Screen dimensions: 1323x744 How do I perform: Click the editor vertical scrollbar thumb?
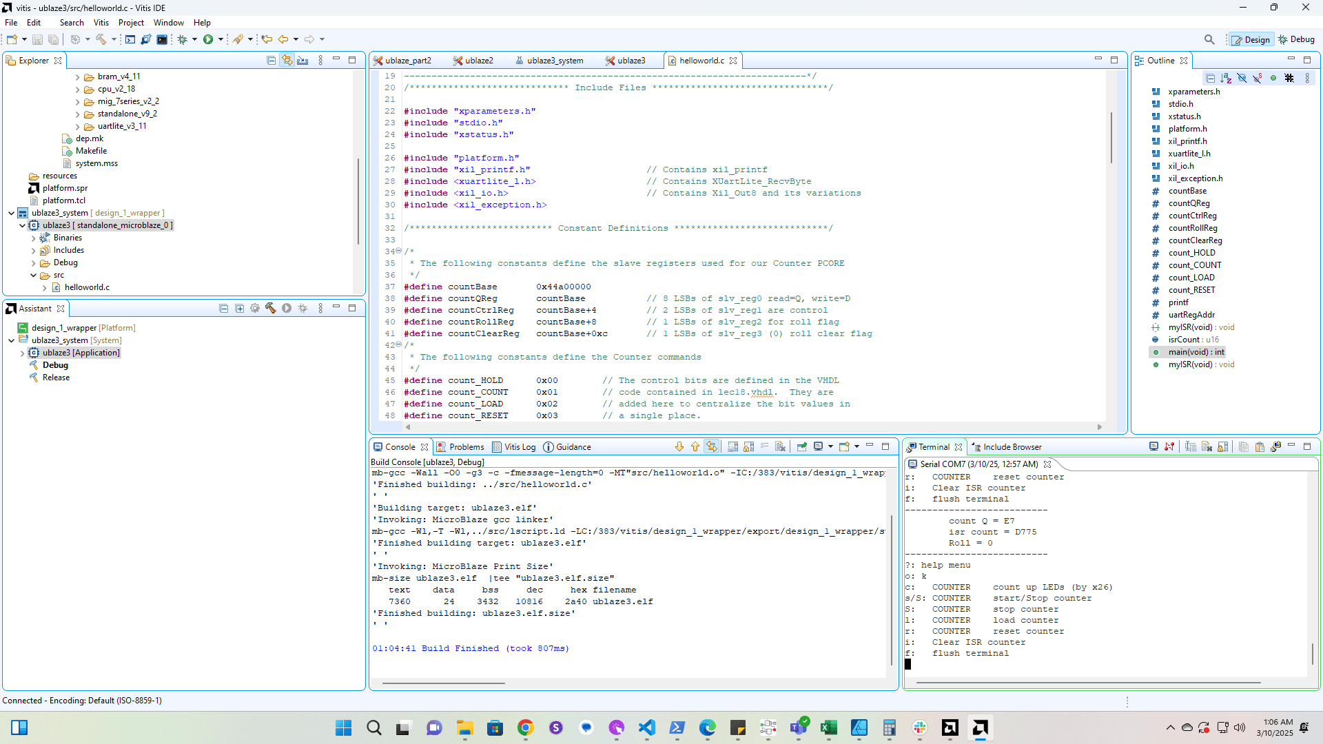click(x=1111, y=138)
